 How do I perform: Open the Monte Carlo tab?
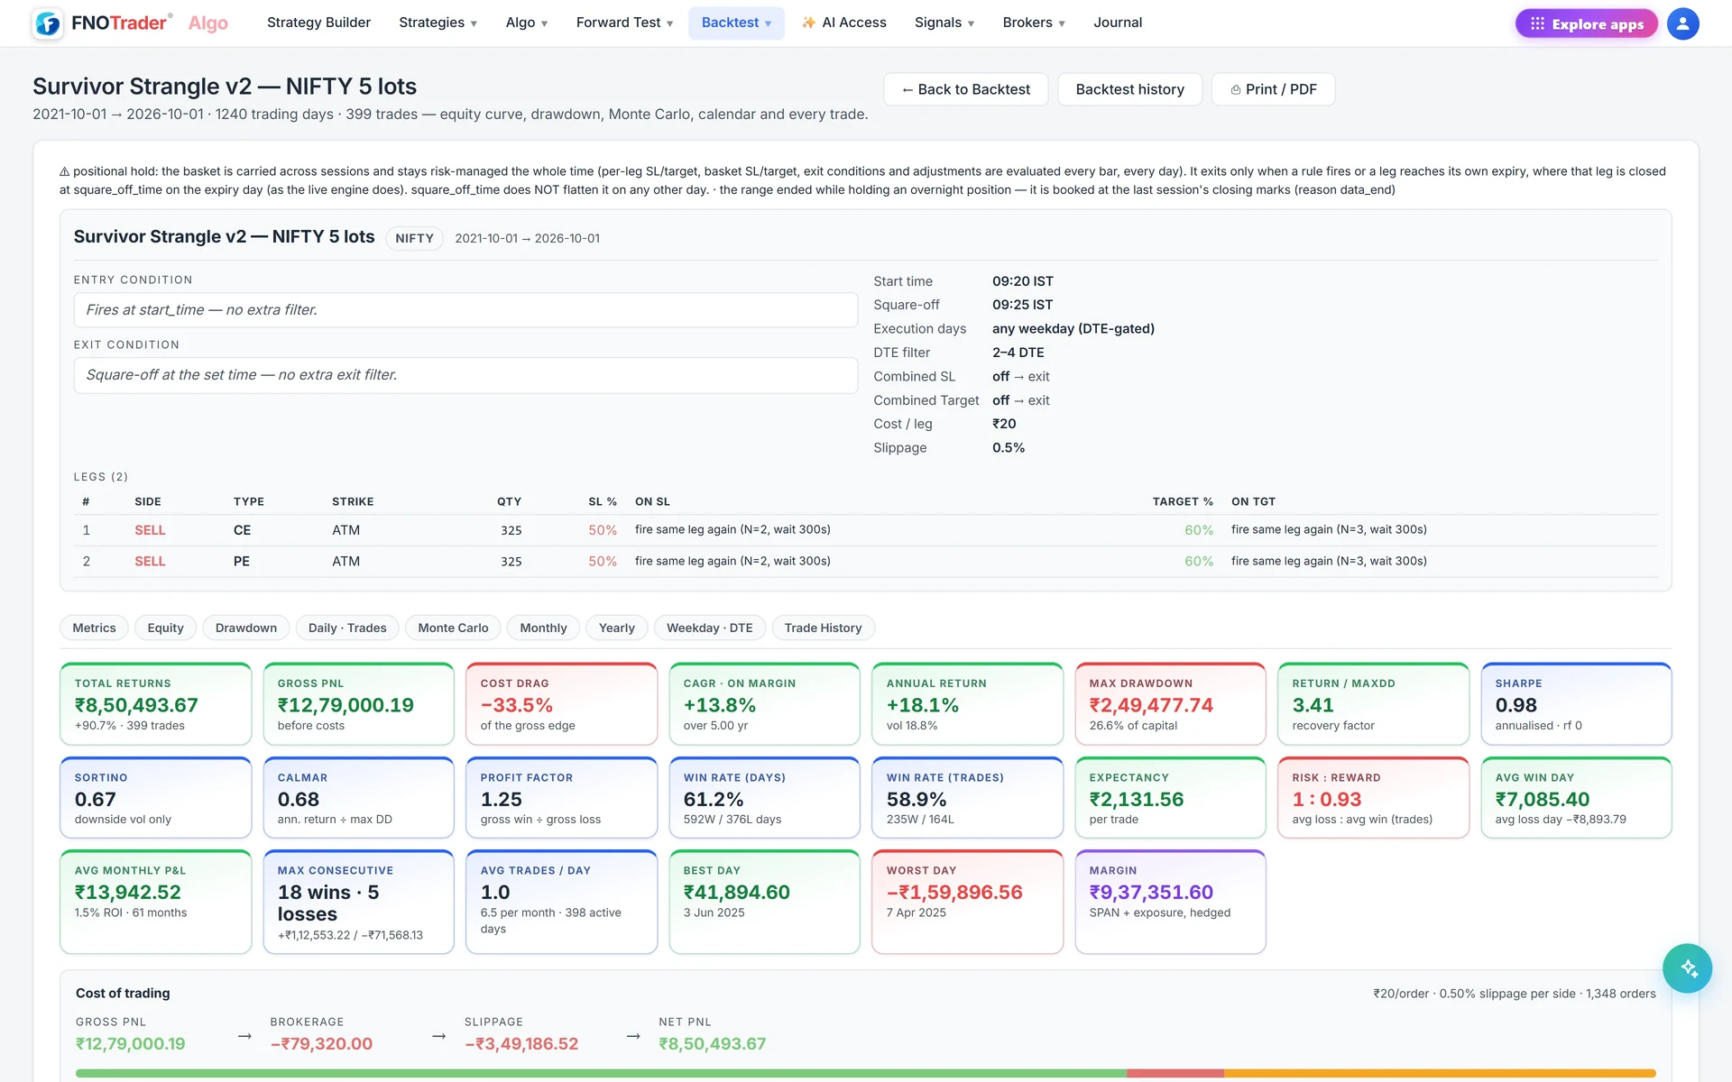453,628
